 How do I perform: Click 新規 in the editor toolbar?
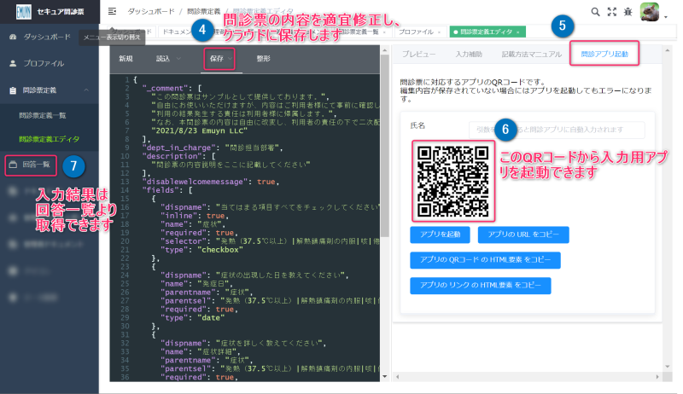pyautogui.click(x=126, y=59)
